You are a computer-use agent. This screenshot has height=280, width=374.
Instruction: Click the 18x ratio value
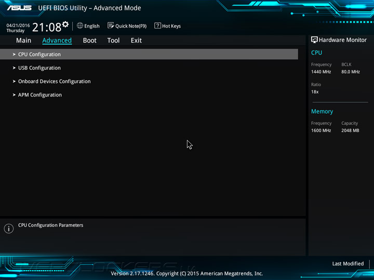(x=315, y=92)
